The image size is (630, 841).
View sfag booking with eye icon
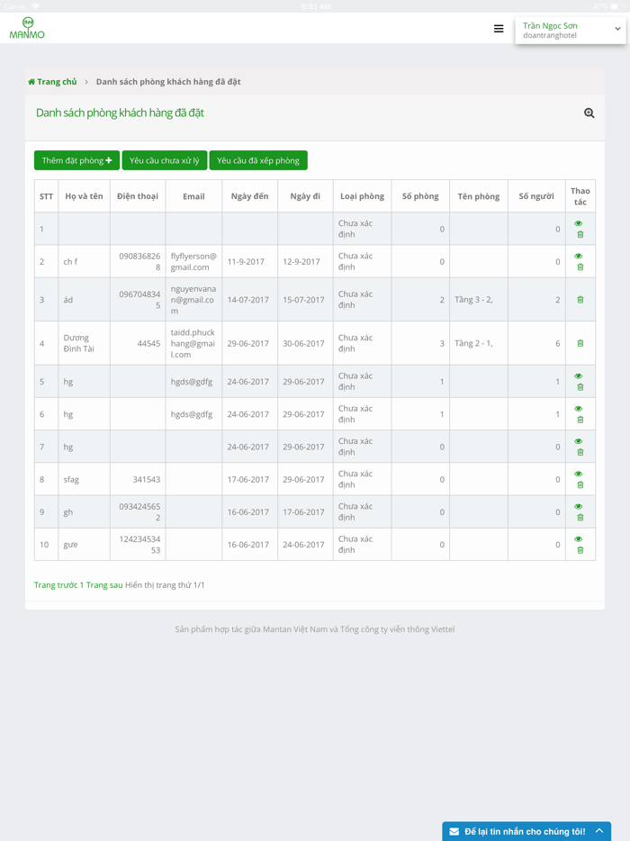point(579,475)
